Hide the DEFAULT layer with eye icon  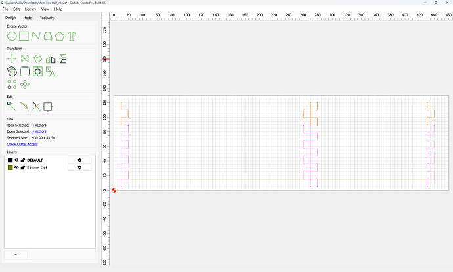click(16, 160)
